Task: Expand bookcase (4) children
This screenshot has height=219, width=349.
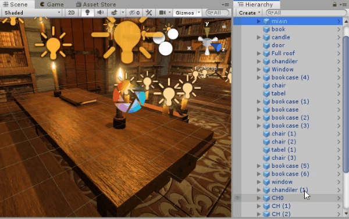Action: (258, 77)
